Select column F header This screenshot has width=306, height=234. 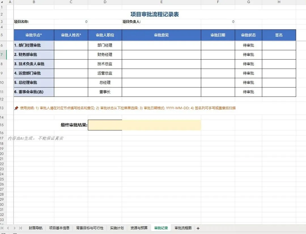(x=218, y=2)
